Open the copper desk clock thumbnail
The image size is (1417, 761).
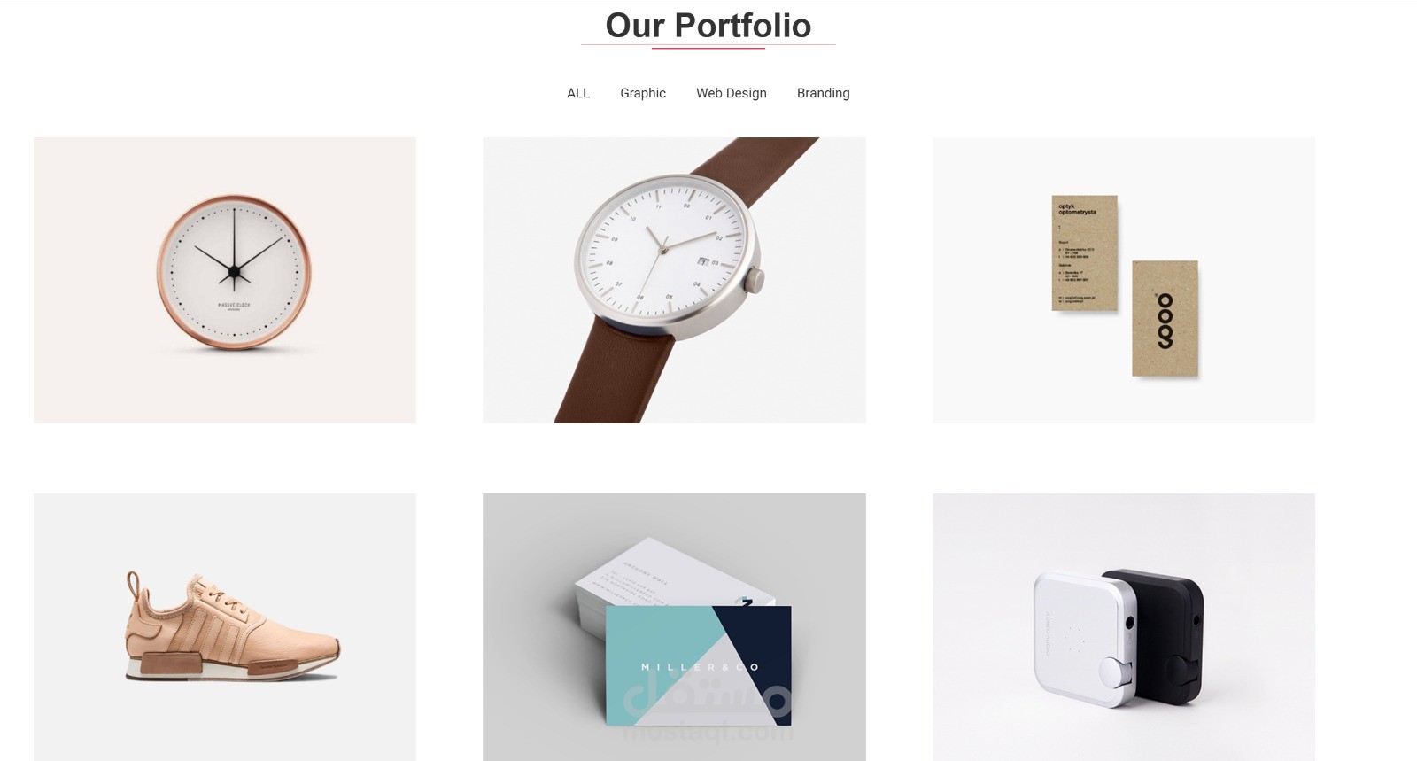(225, 280)
